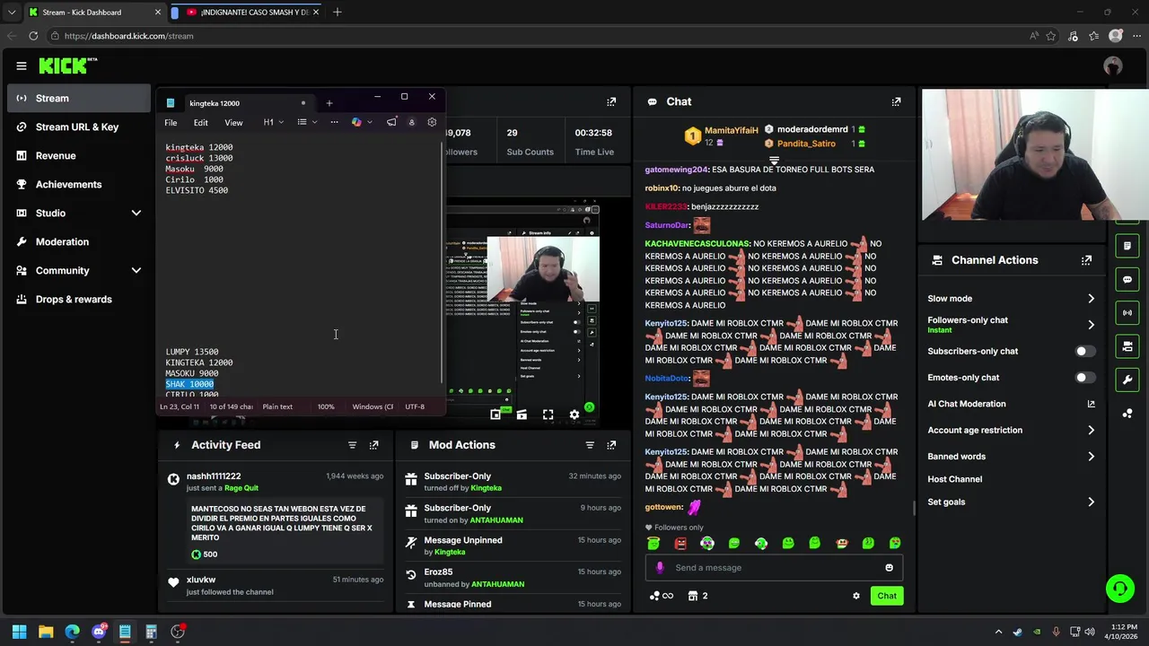
Task: Click the user profile avatar in Kick header
Action: point(1113,65)
